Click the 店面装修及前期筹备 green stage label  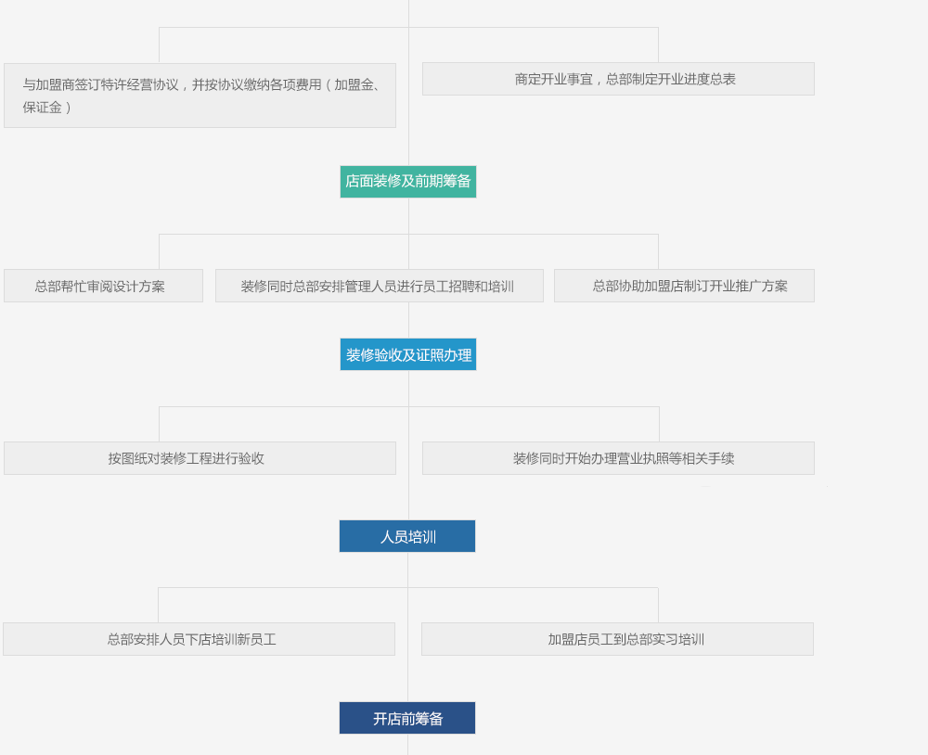coord(407,182)
